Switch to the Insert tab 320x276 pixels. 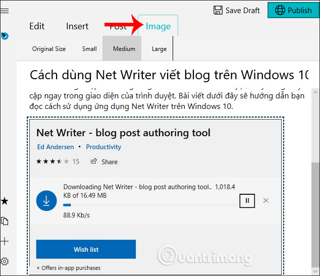(77, 26)
